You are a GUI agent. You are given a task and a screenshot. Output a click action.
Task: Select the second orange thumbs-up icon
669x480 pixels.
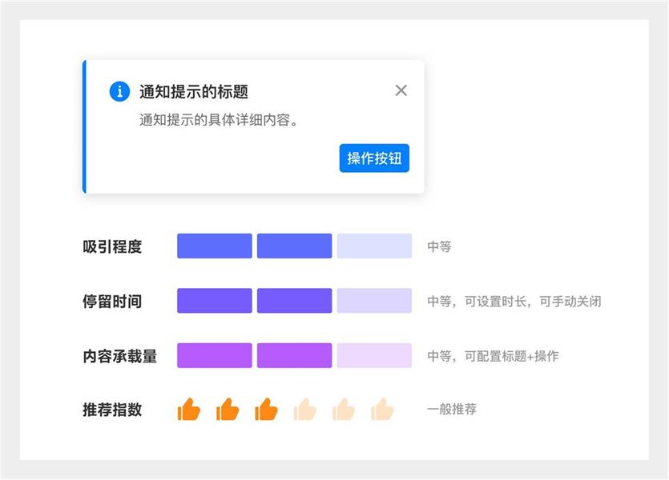click(228, 410)
